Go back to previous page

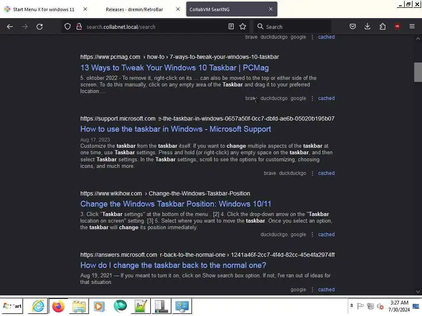(x=10, y=27)
